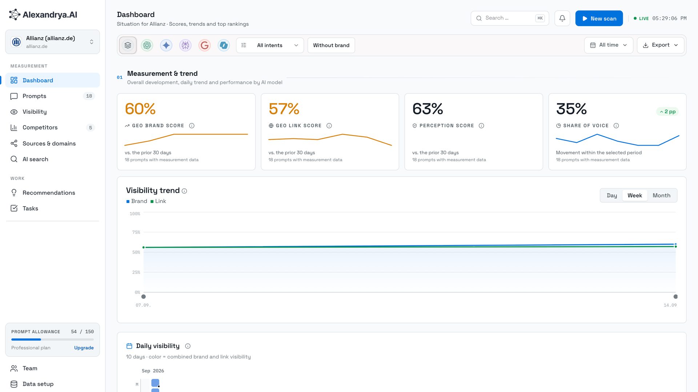Click the calendar icon beside Daily visibility
The width and height of the screenshot is (698, 392).
[x=129, y=346]
